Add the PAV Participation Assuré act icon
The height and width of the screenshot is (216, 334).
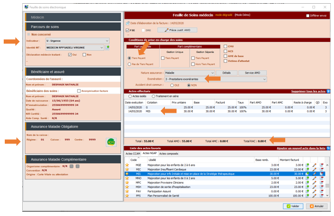click(307, 191)
